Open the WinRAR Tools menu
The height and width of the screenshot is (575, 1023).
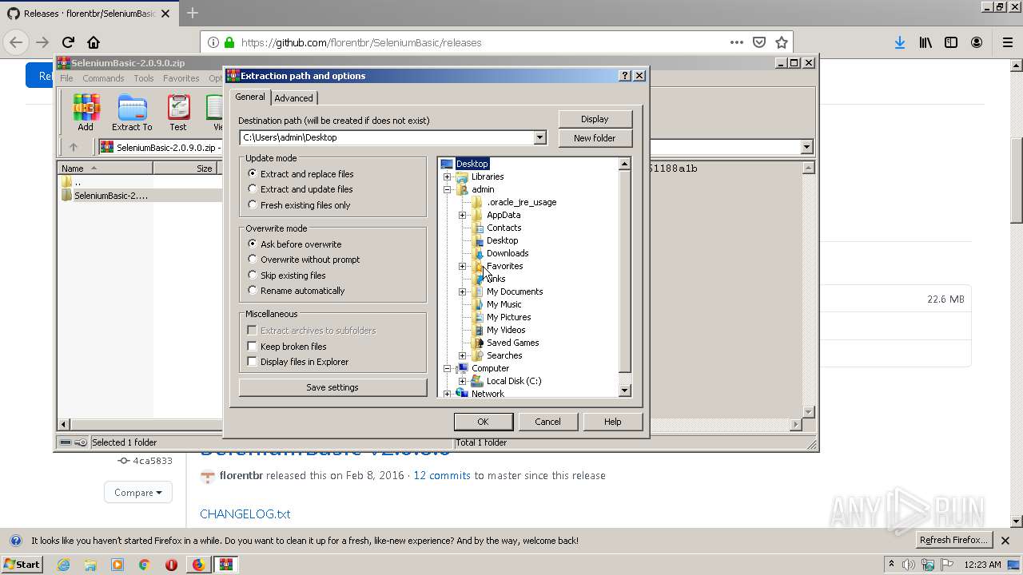point(144,78)
